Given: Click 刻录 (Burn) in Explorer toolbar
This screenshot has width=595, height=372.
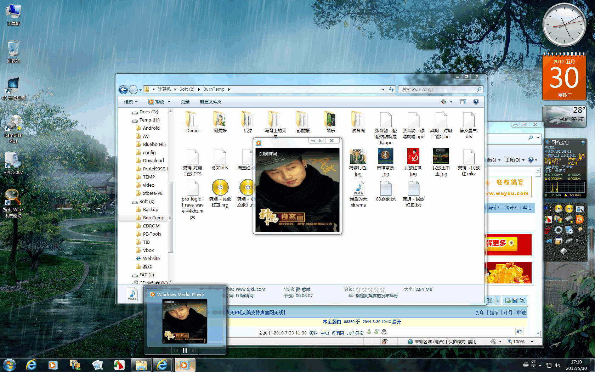Looking at the screenshot, I should pyautogui.click(x=185, y=102).
